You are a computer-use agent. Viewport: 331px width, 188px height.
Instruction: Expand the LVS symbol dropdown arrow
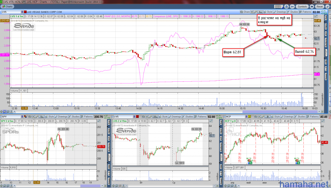tap(22, 12)
